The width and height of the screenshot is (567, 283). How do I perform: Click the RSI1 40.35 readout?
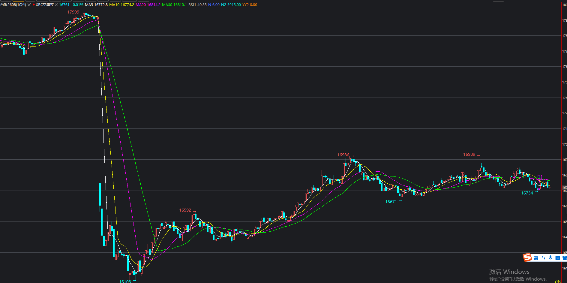coord(197,5)
